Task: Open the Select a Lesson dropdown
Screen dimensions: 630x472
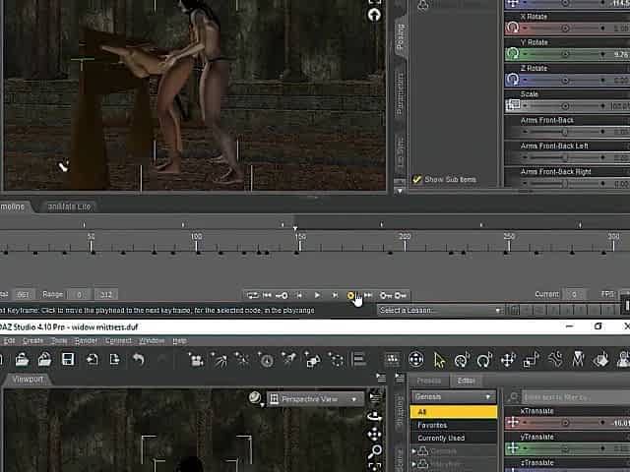Action: [440, 311]
